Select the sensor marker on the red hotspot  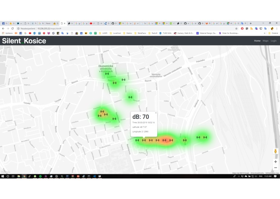tap(164, 140)
